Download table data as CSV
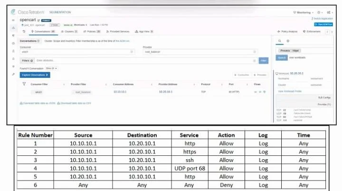The height and width of the screenshot is (191, 342). 74,103
